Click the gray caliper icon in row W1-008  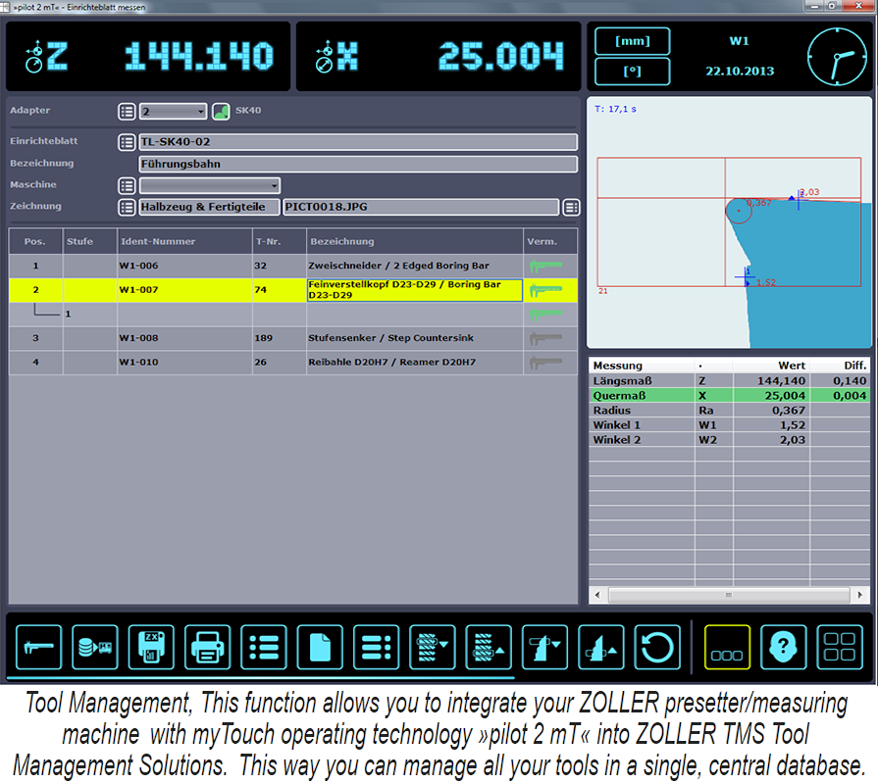pos(546,338)
